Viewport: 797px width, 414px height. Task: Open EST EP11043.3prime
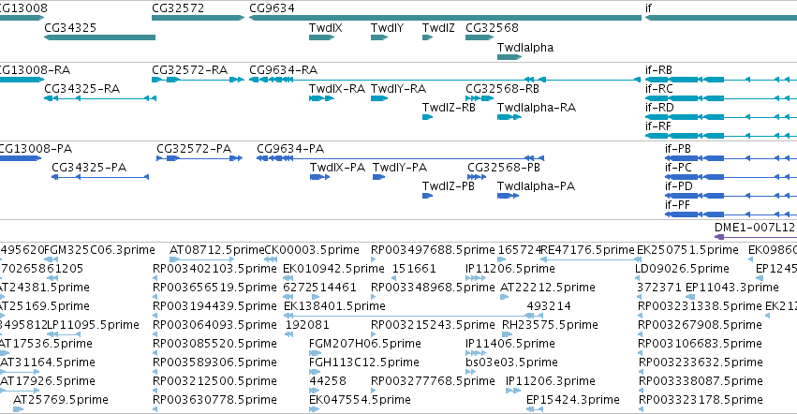click(x=732, y=288)
